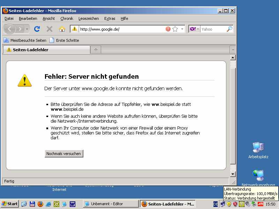Screen dimensions: 279x209
Task: Launch Internet Explorer from quick launch
Action: point(48,204)
